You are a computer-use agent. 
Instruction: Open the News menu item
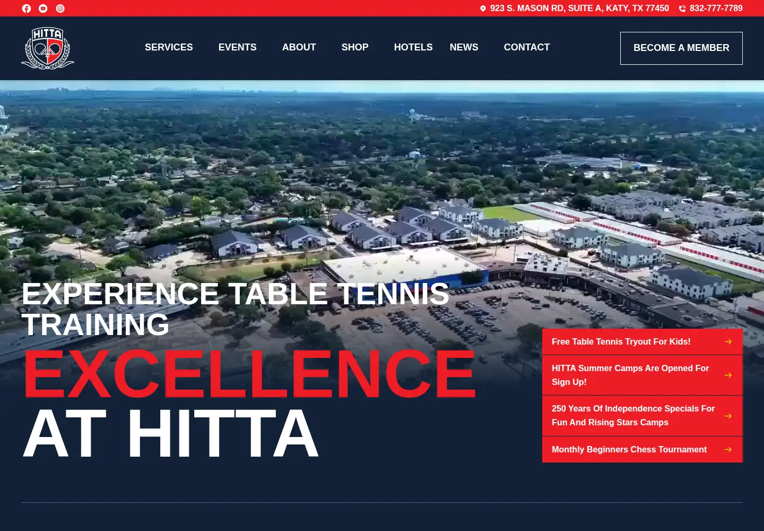coord(464,47)
